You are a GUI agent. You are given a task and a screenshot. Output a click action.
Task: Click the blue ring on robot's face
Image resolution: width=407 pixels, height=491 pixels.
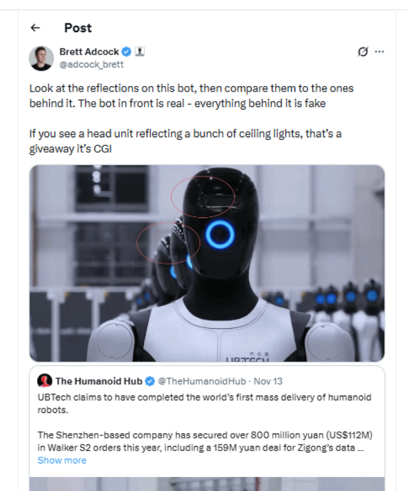[220, 235]
